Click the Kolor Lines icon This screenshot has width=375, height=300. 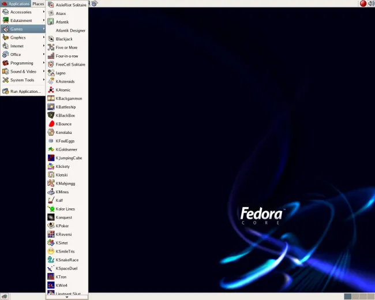tap(51, 209)
